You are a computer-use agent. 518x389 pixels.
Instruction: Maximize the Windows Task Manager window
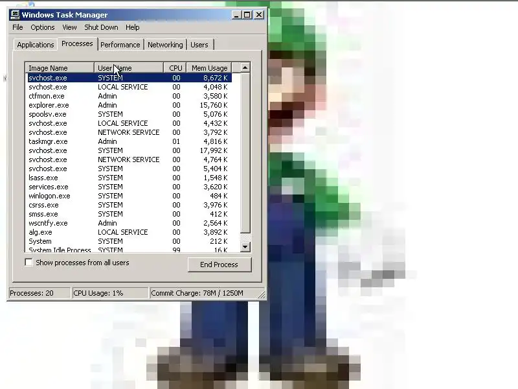click(x=247, y=15)
